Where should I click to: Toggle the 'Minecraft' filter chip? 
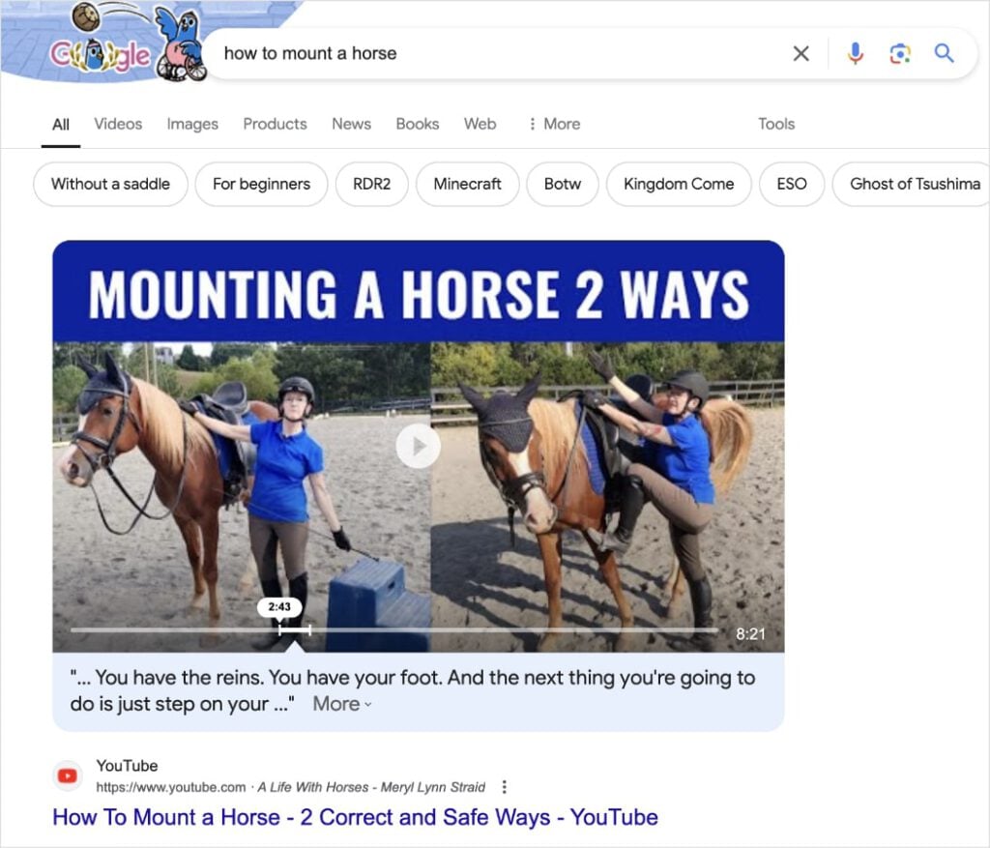(x=467, y=184)
